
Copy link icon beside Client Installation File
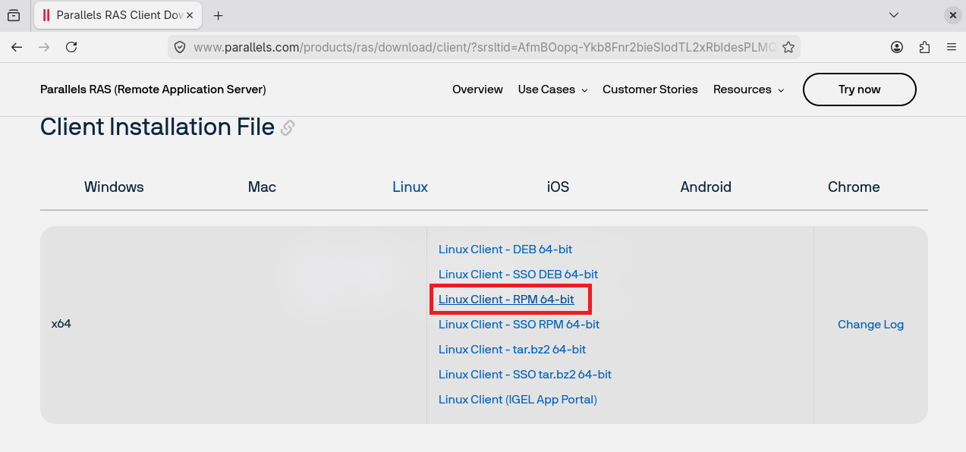click(x=288, y=128)
